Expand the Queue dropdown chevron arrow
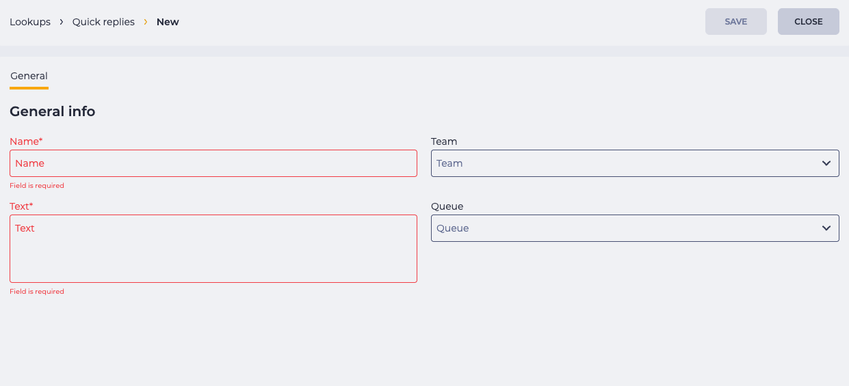This screenshot has height=386, width=849. click(826, 228)
